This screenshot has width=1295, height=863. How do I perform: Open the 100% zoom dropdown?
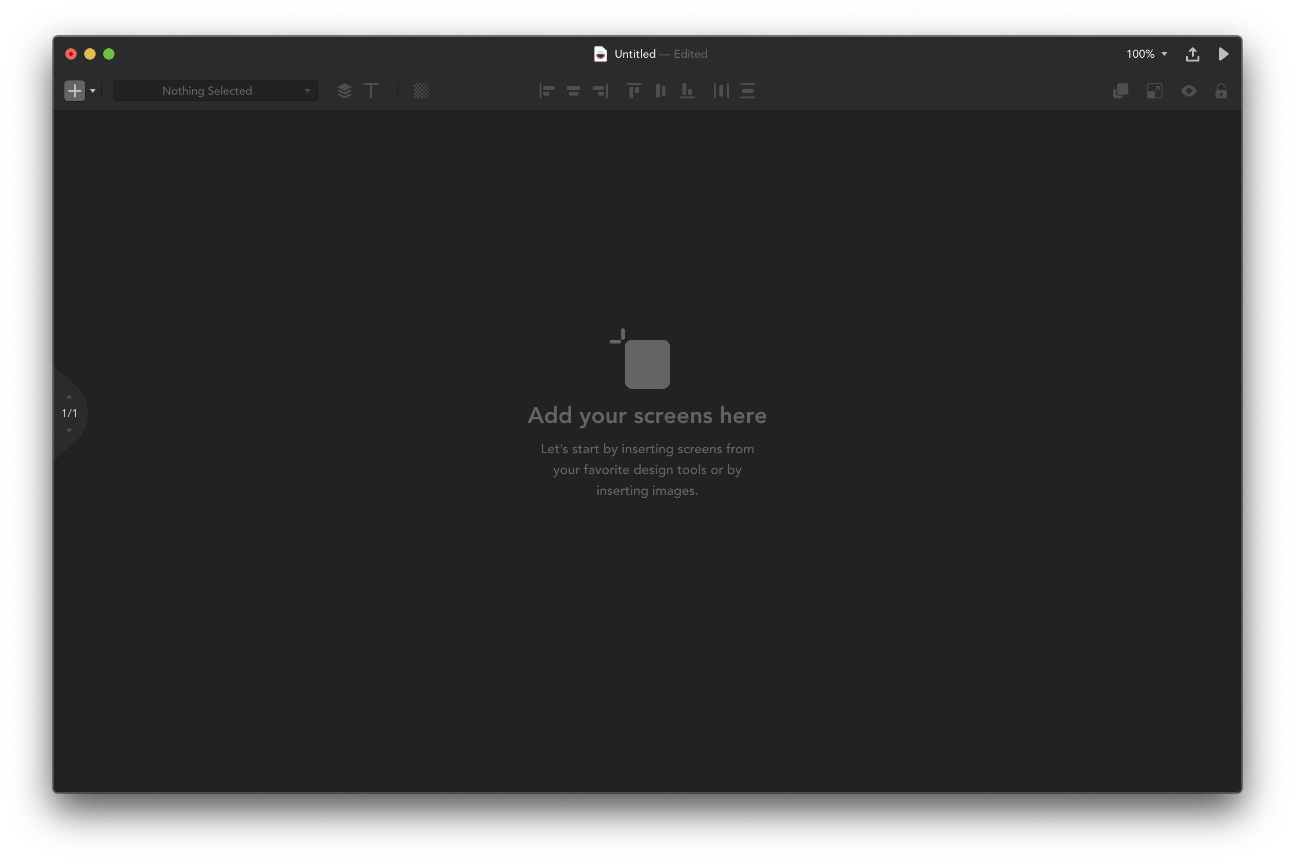[x=1146, y=54]
